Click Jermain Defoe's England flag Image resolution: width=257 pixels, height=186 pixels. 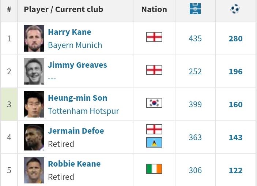(154, 129)
